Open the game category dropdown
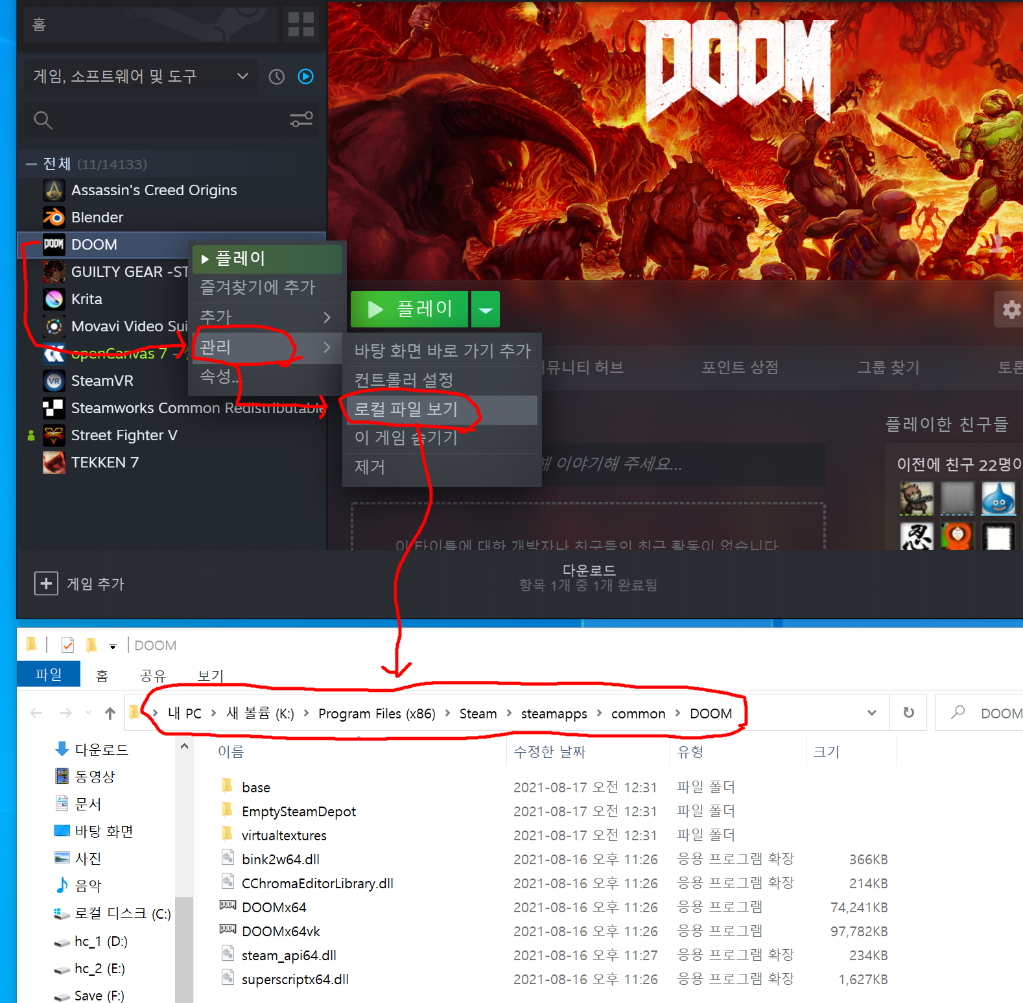The width and height of the screenshot is (1023, 1003). coord(141,77)
